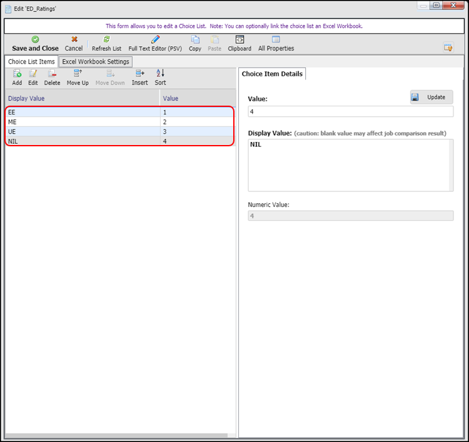Screen dimensions: 469x442
Task: Click the Copy toolbar icon
Action: tap(195, 39)
